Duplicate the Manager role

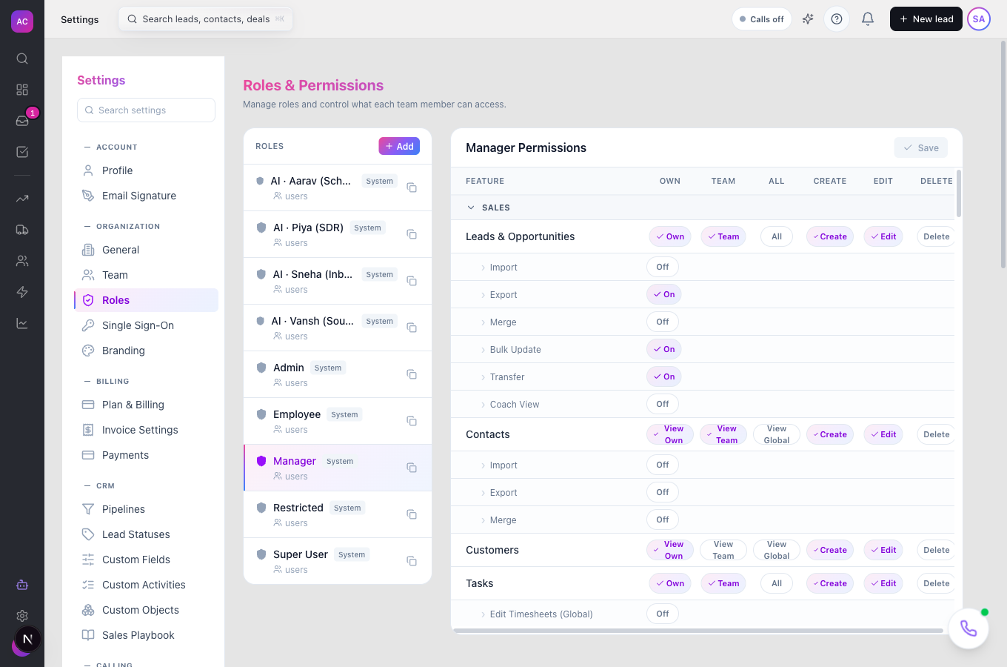pos(412,468)
